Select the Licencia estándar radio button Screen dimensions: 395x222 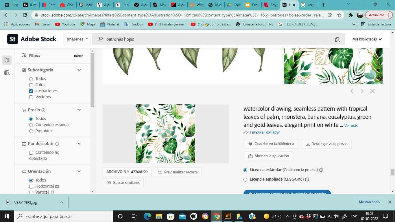click(x=246, y=170)
